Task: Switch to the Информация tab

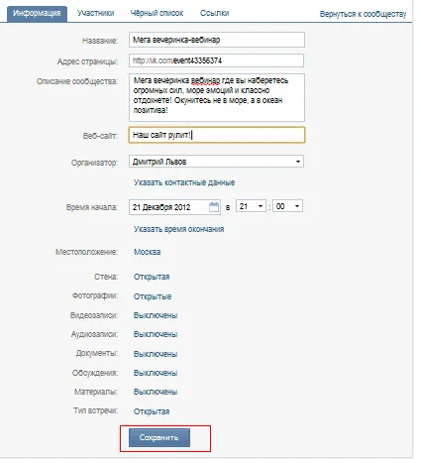Action: (x=37, y=14)
